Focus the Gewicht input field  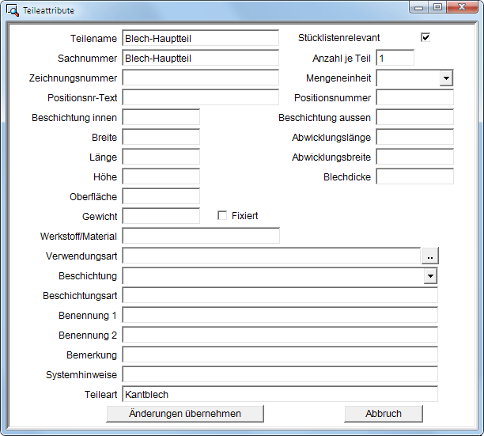coord(161,216)
